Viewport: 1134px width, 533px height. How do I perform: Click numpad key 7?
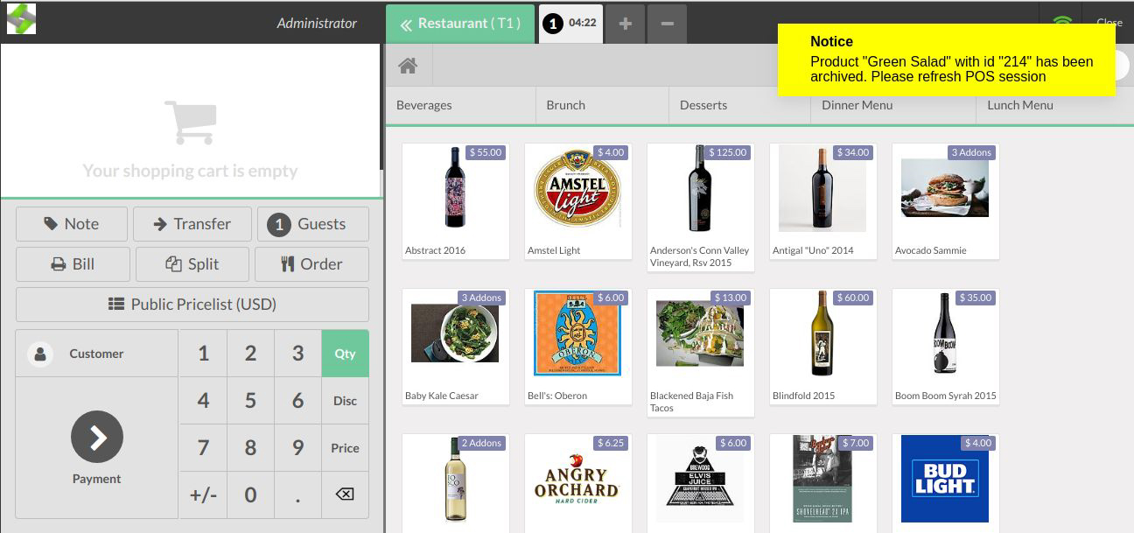coord(203,448)
